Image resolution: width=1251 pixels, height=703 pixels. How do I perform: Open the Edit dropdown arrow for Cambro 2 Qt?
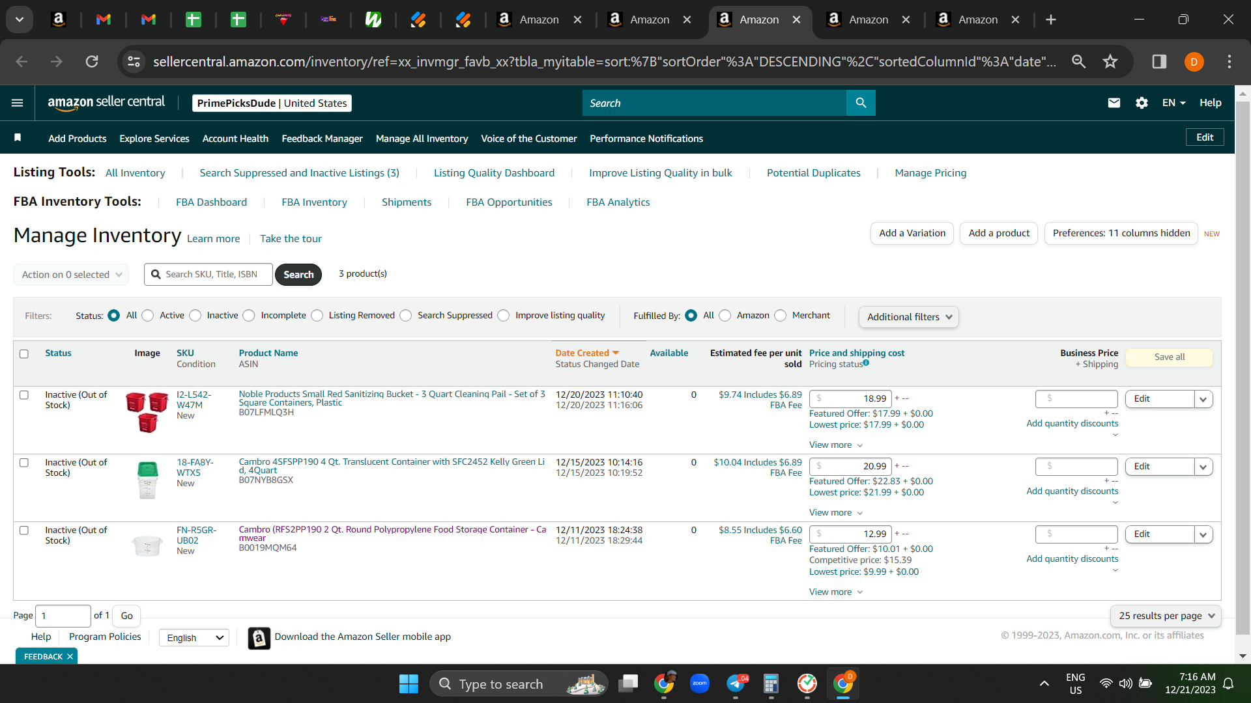[1203, 534]
